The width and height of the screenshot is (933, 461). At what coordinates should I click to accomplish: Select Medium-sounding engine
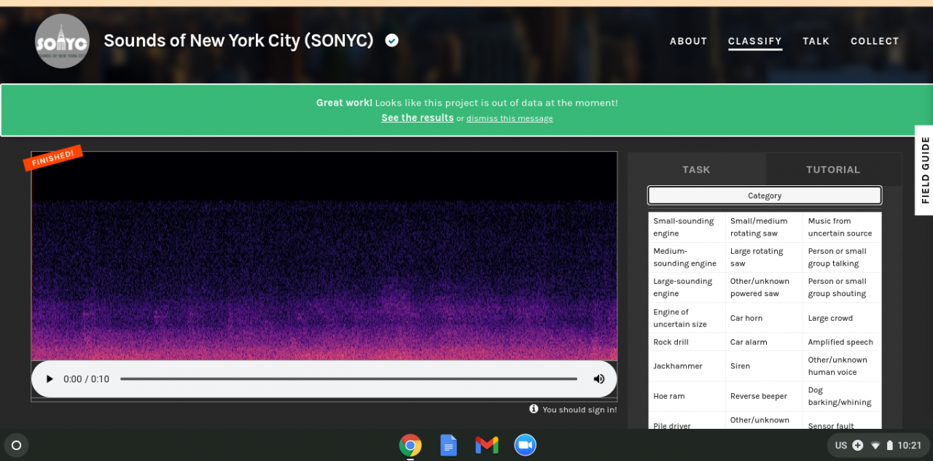687,257
